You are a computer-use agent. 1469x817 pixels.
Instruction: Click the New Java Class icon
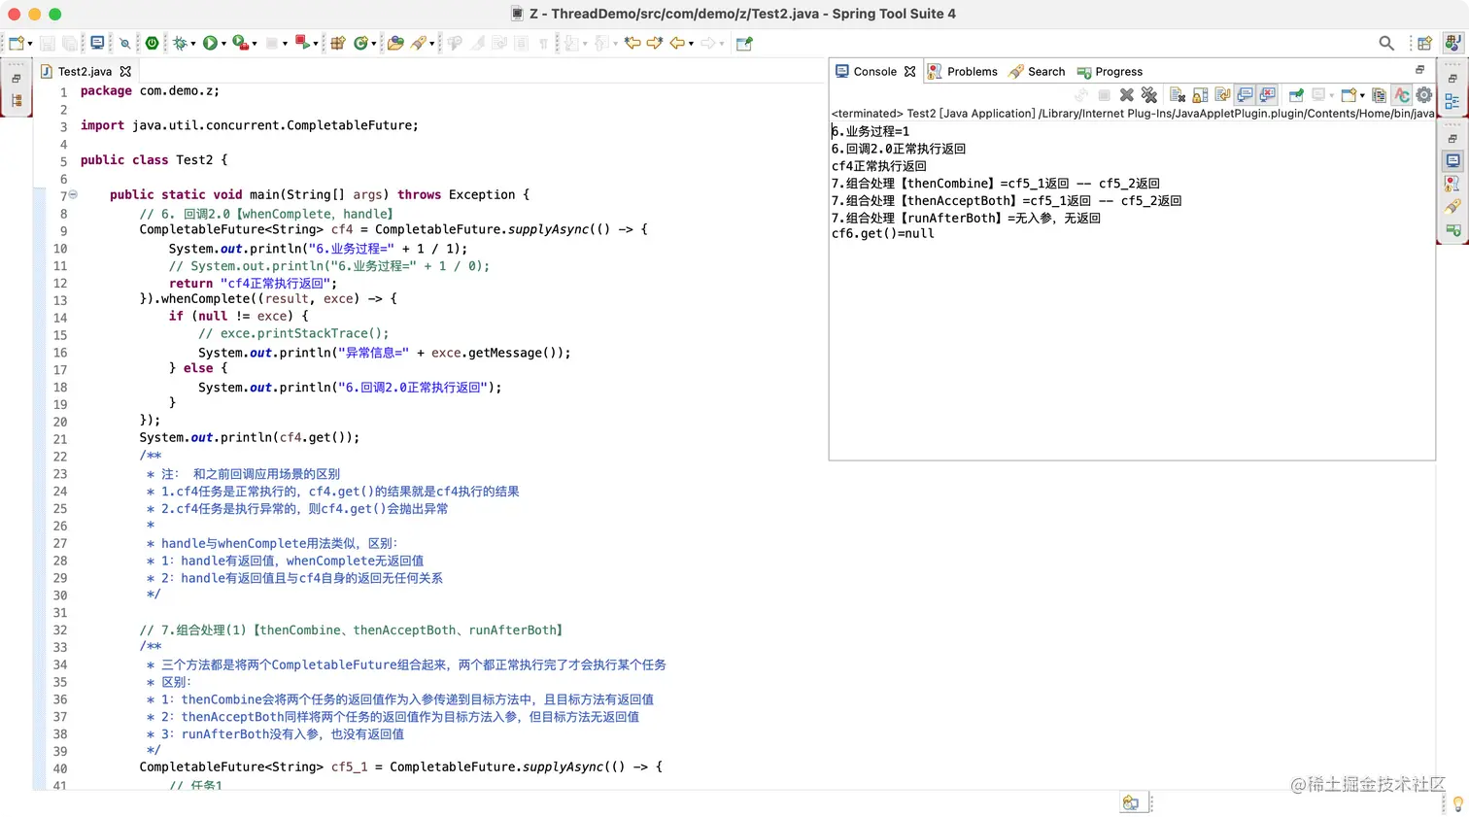[360, 43]
